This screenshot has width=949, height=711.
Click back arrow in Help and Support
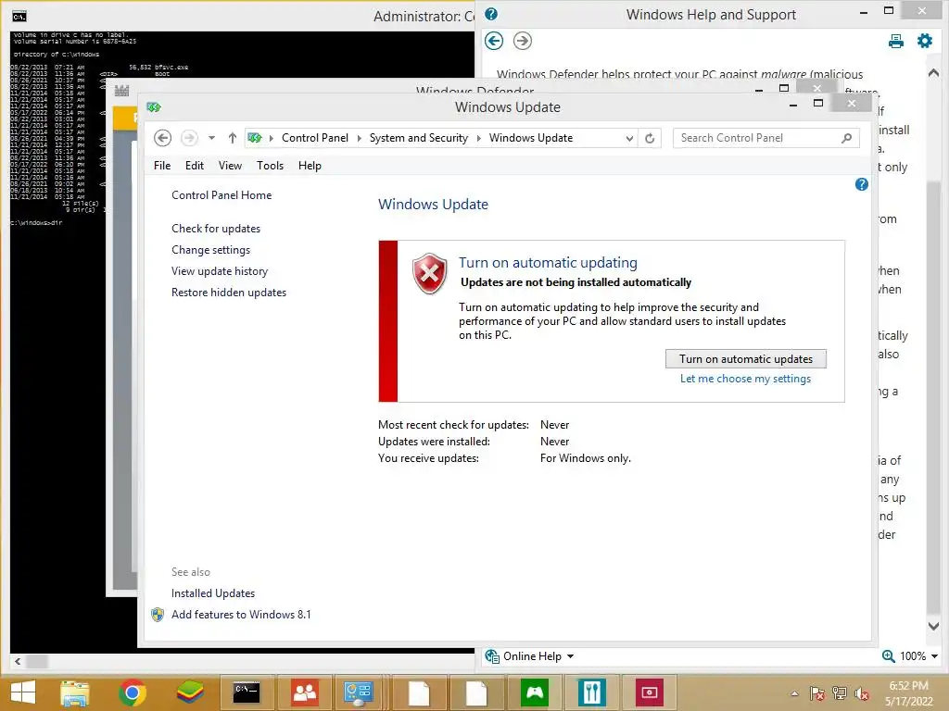(494, 41)
